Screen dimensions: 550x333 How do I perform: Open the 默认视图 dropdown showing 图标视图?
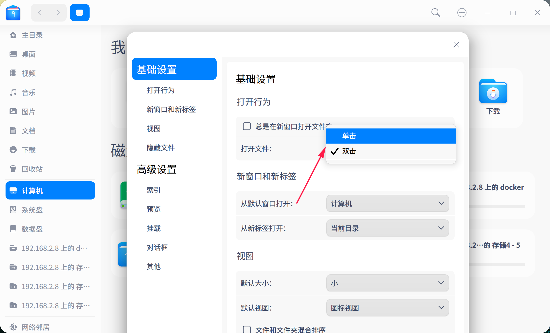pos(387,308)
